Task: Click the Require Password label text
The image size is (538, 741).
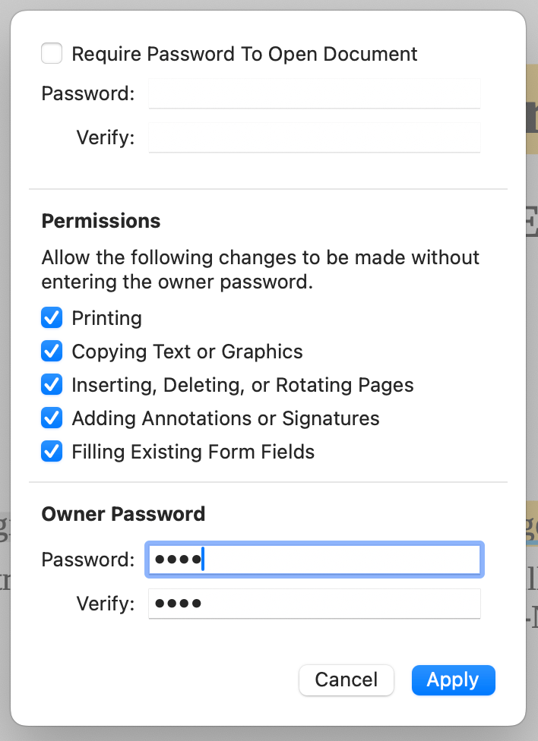Action: click(244, 53)
